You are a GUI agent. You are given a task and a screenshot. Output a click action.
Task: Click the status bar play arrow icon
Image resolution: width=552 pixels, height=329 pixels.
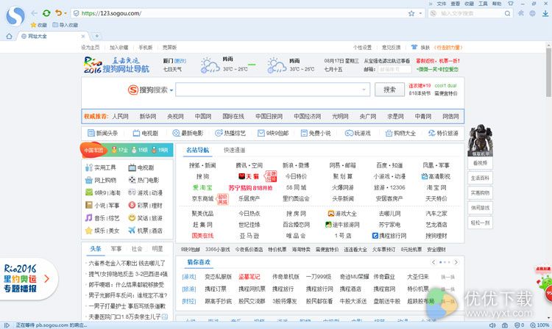[x=7, y=325]
